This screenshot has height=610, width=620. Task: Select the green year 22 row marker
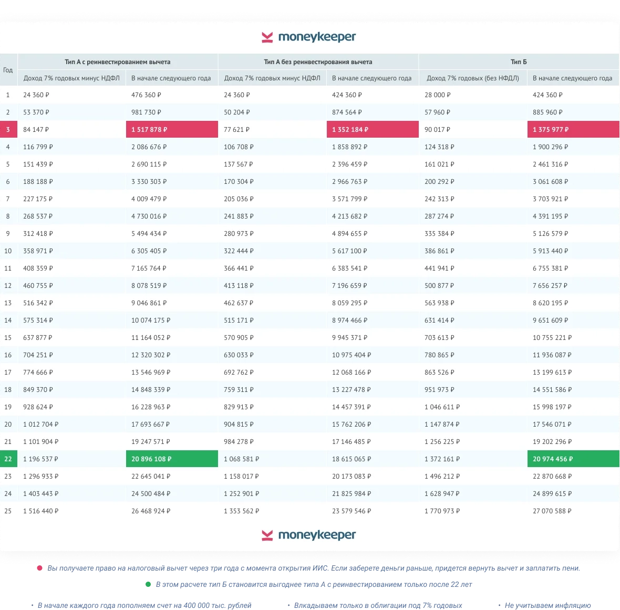8,459
